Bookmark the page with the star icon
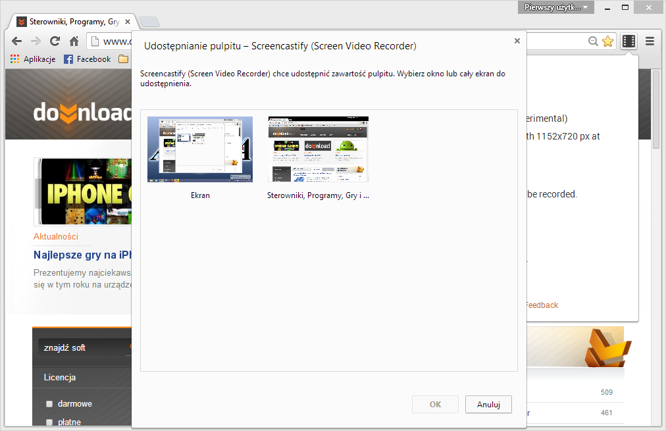This screenshot has height=431, width=666. coord(608,41)
